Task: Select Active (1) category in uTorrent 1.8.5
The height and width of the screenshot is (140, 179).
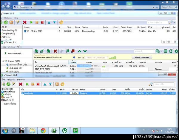Action: point(6,37)
